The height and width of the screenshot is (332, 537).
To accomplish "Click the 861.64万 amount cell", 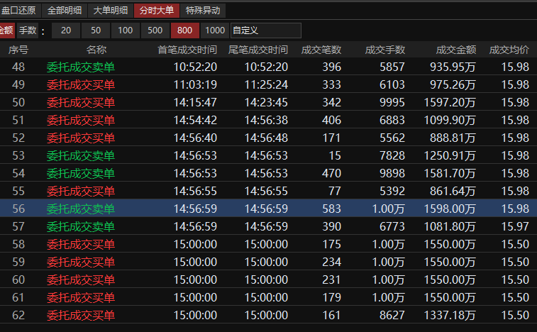I will [453, 191].
